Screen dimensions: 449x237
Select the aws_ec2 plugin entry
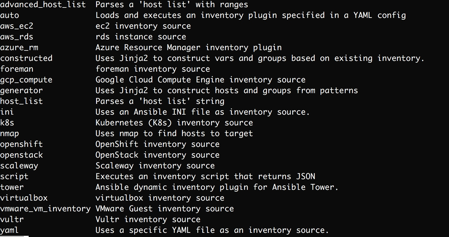coord(17,26)
